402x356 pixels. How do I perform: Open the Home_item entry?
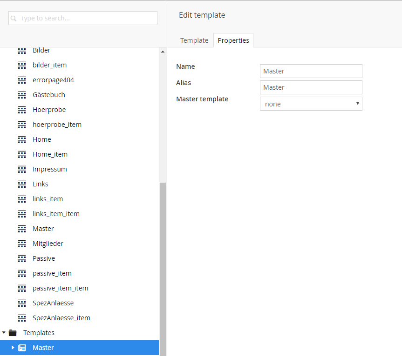[x=50, y=154]
